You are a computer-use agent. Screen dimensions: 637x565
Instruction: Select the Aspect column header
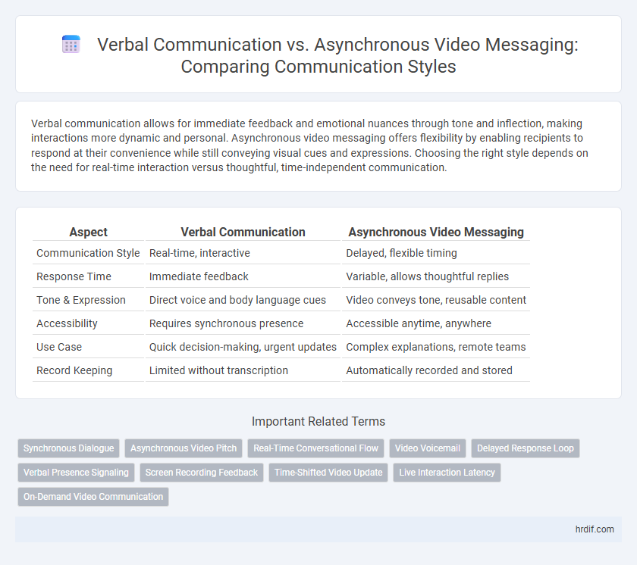(x=88, y=232)
